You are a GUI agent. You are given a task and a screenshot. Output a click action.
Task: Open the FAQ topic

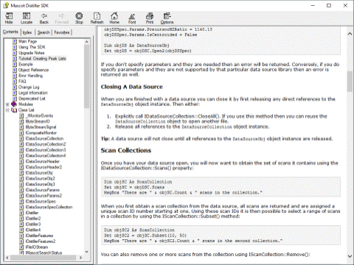tap(22, 81)
